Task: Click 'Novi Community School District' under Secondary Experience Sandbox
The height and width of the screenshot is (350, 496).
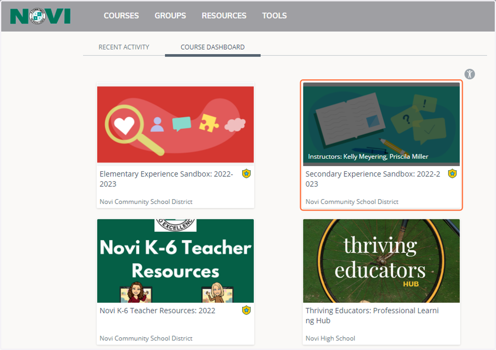Action: [x=352, y=202]
